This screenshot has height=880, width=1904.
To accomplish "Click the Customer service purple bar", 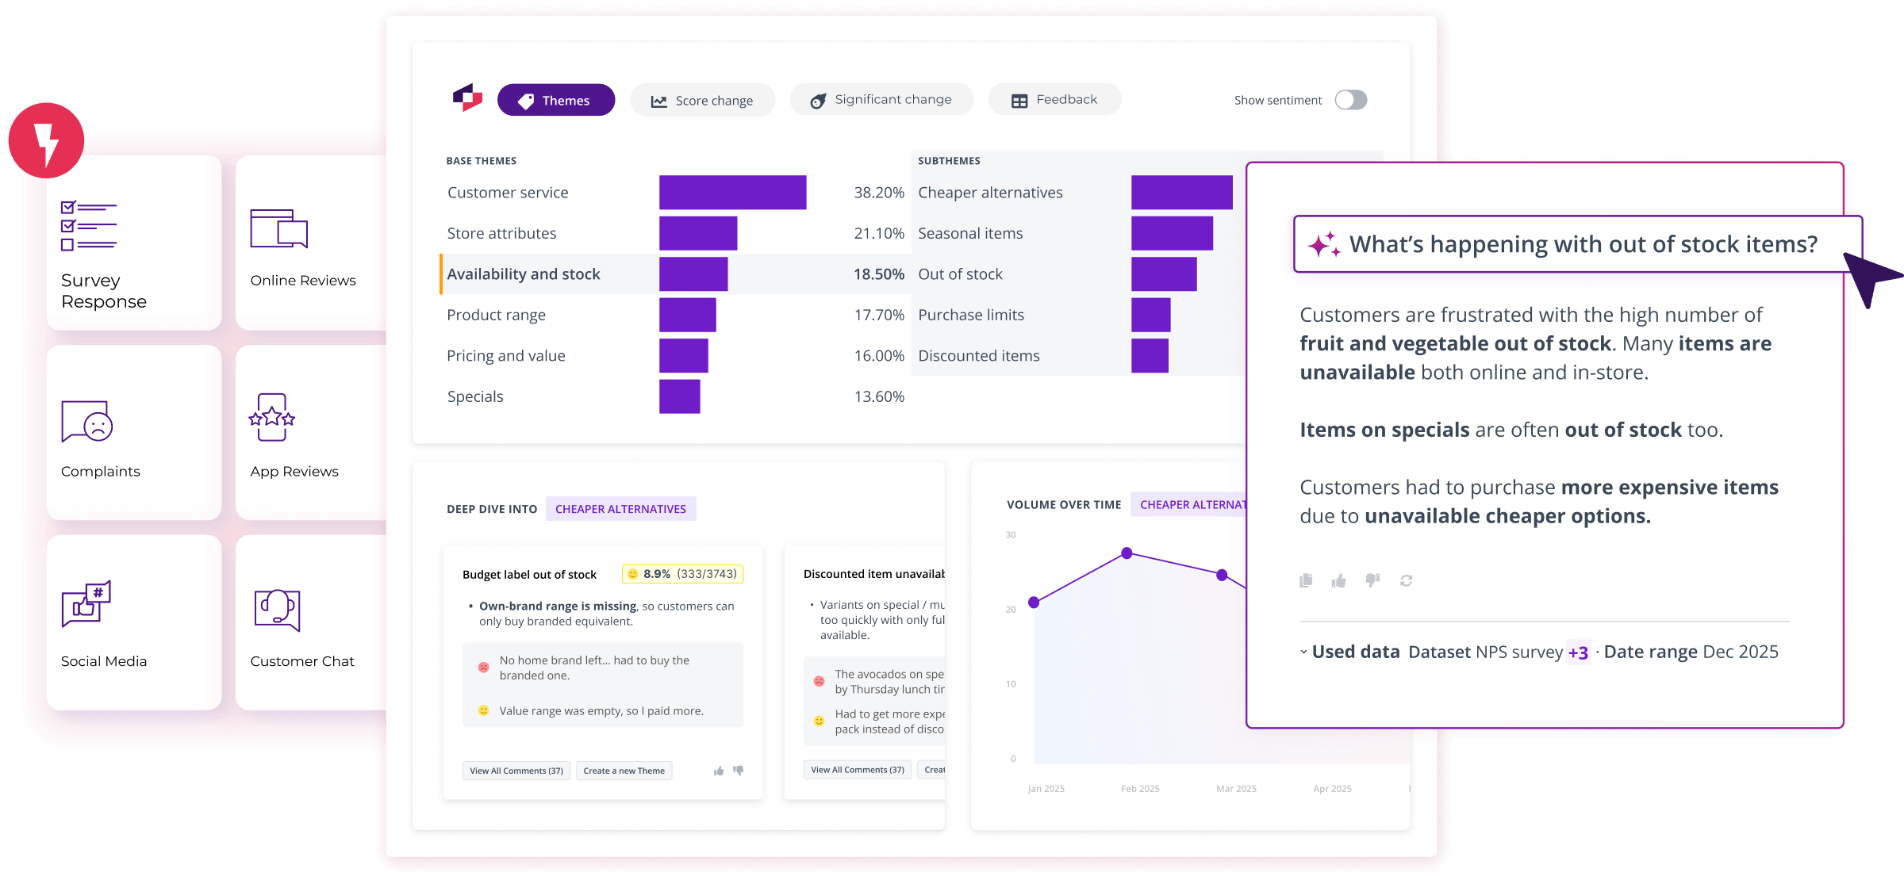I will tap(732, 193).
